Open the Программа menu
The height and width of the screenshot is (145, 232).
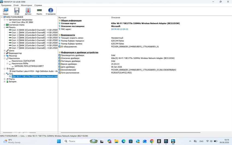coord(6,5)
